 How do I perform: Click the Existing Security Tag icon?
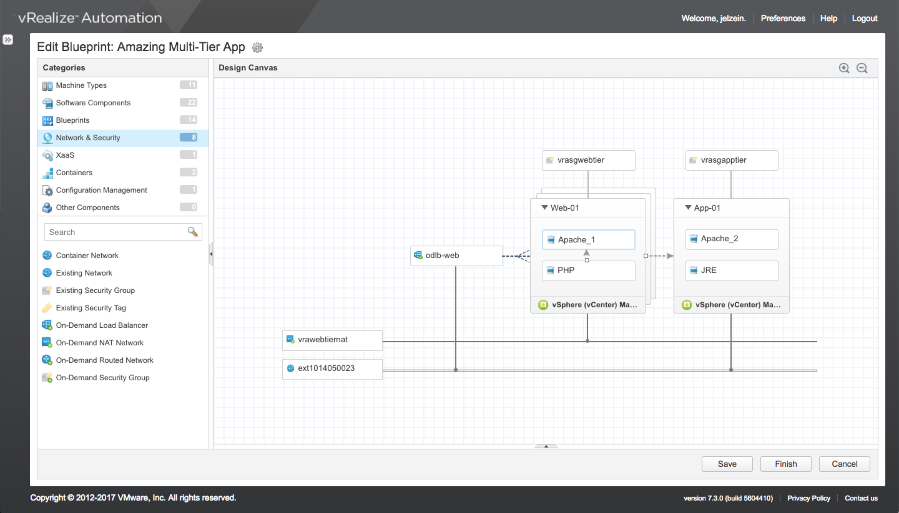coord(47,308)
